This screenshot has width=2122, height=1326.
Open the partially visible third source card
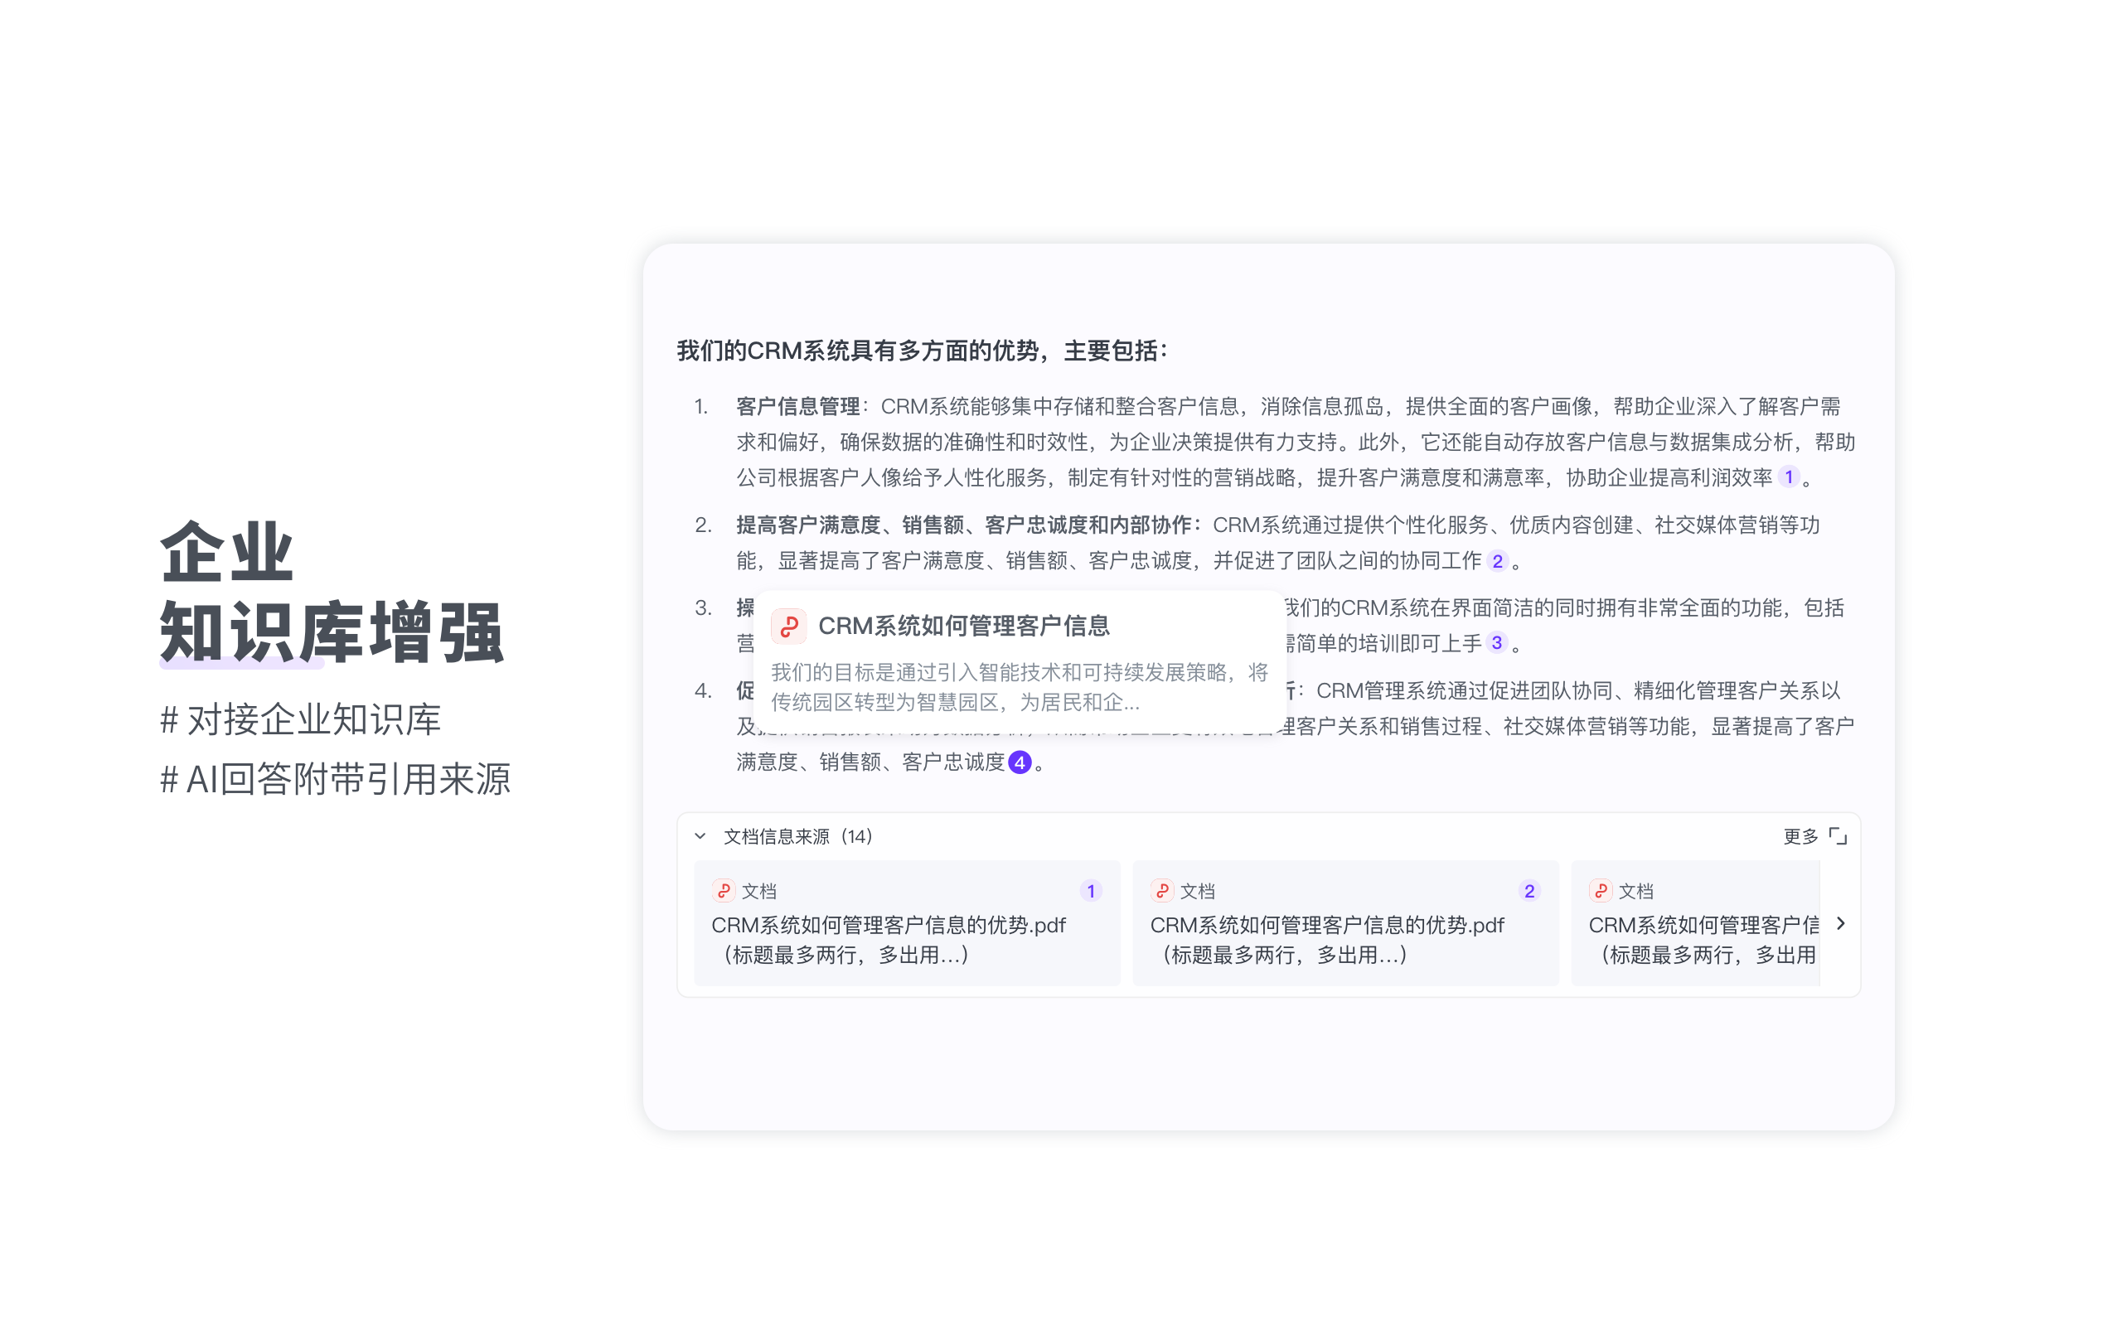pos(1696,923)
